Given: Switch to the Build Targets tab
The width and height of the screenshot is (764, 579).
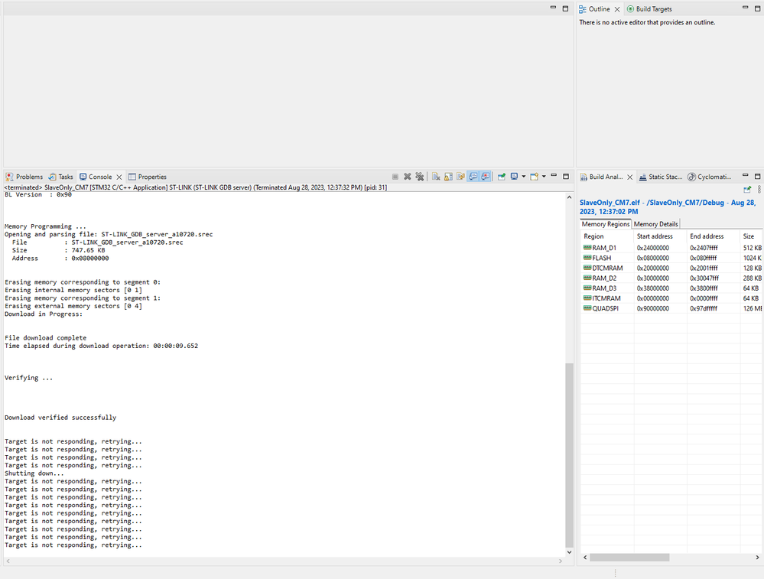Looking at the screenshot, I should [x=649, y=8].
